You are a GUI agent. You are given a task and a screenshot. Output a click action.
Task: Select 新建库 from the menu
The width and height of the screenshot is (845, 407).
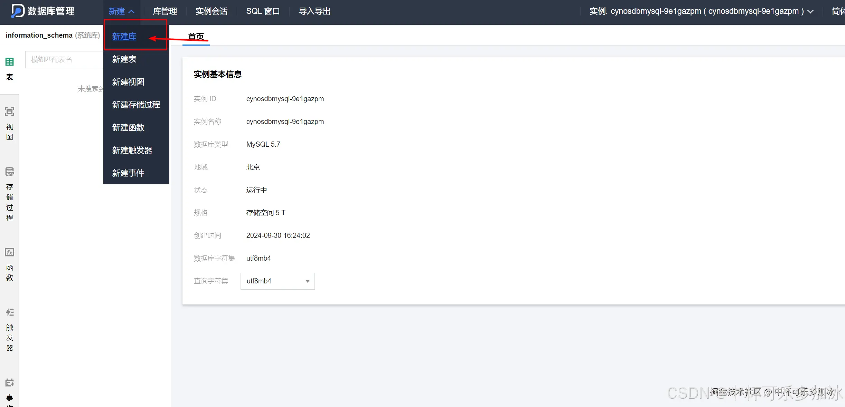[124, 37]
